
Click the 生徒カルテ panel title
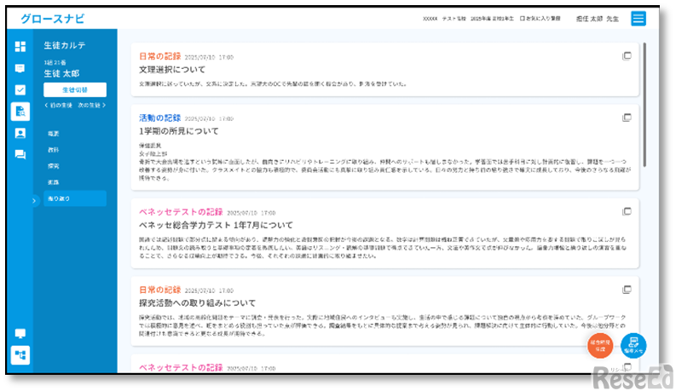pos(65,45)
